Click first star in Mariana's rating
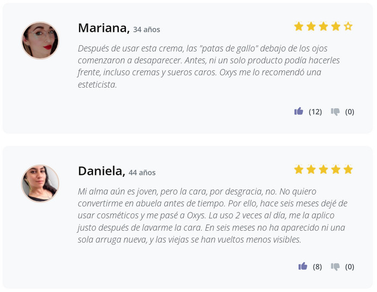The image size is (377, 292). [298, 26]
